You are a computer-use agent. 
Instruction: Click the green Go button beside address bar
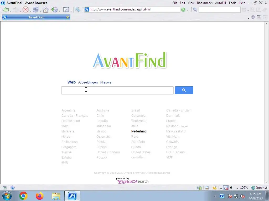[183, 10]
